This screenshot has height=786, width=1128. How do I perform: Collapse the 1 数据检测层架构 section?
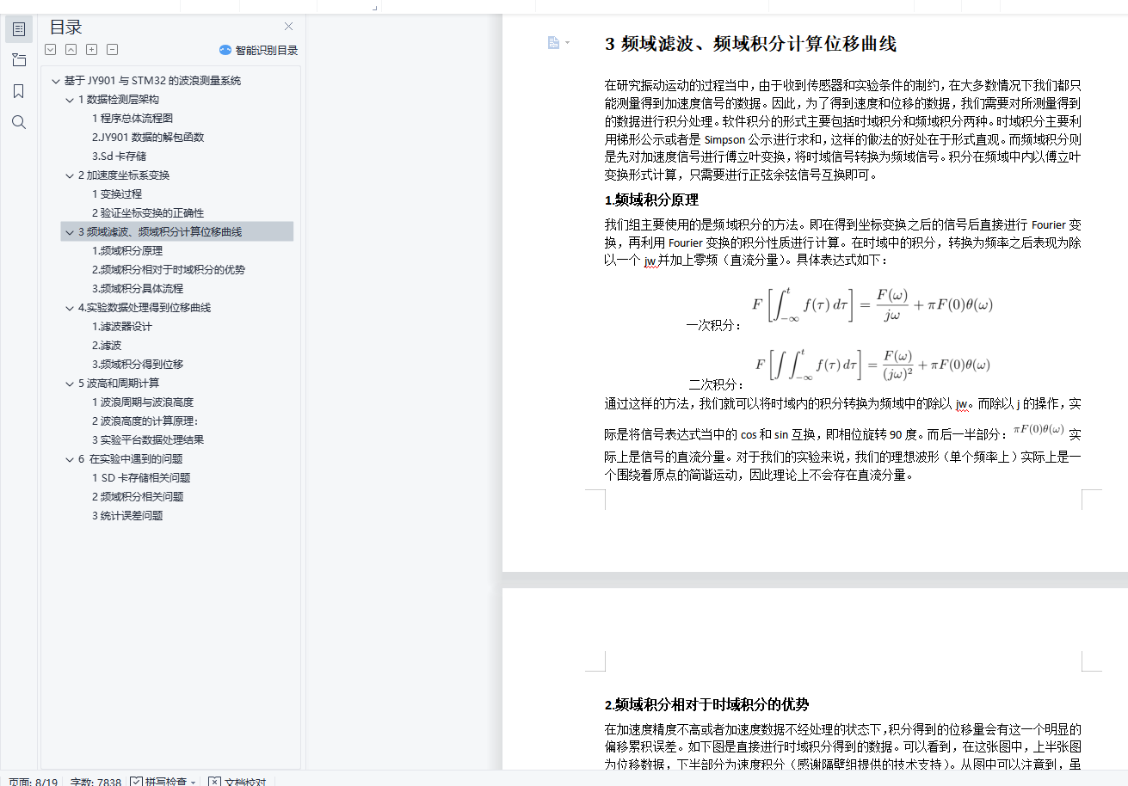click(x=70, y=100)
